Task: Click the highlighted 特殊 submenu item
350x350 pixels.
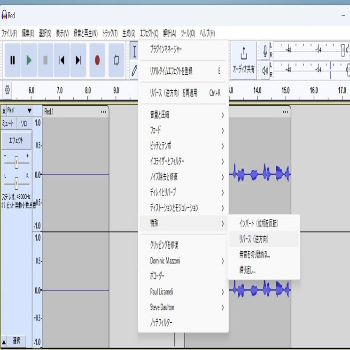Action: 183,223
